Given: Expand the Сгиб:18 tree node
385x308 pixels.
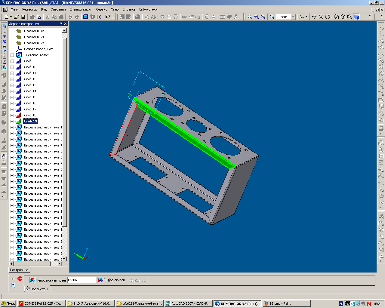Looking at the screenshot, I should click(12, 115).
